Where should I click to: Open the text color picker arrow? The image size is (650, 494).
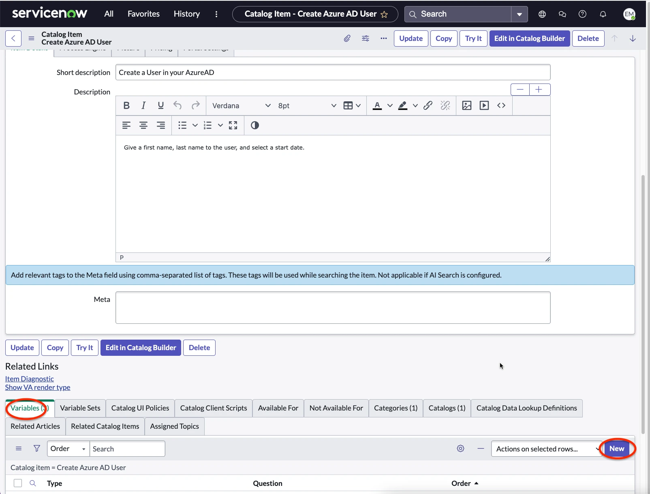click(390, 106)
